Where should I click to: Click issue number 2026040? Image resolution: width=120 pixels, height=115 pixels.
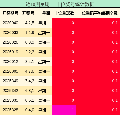pyautogui.click(x=11, y=23)
